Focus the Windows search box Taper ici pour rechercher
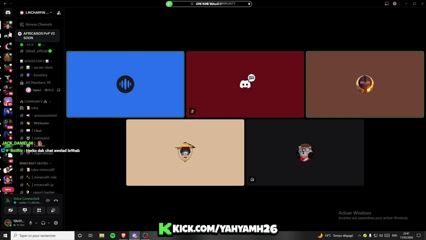 [x=42, y=236]
